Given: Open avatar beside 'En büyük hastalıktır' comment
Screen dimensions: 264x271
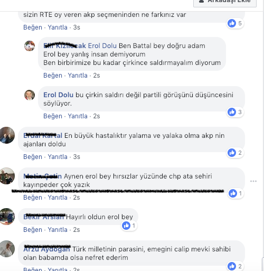Looking at the screenshot, I should tap(7, 135).
